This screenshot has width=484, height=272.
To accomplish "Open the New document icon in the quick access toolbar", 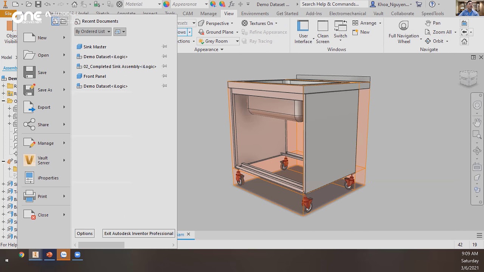I will tap(16, 4).
